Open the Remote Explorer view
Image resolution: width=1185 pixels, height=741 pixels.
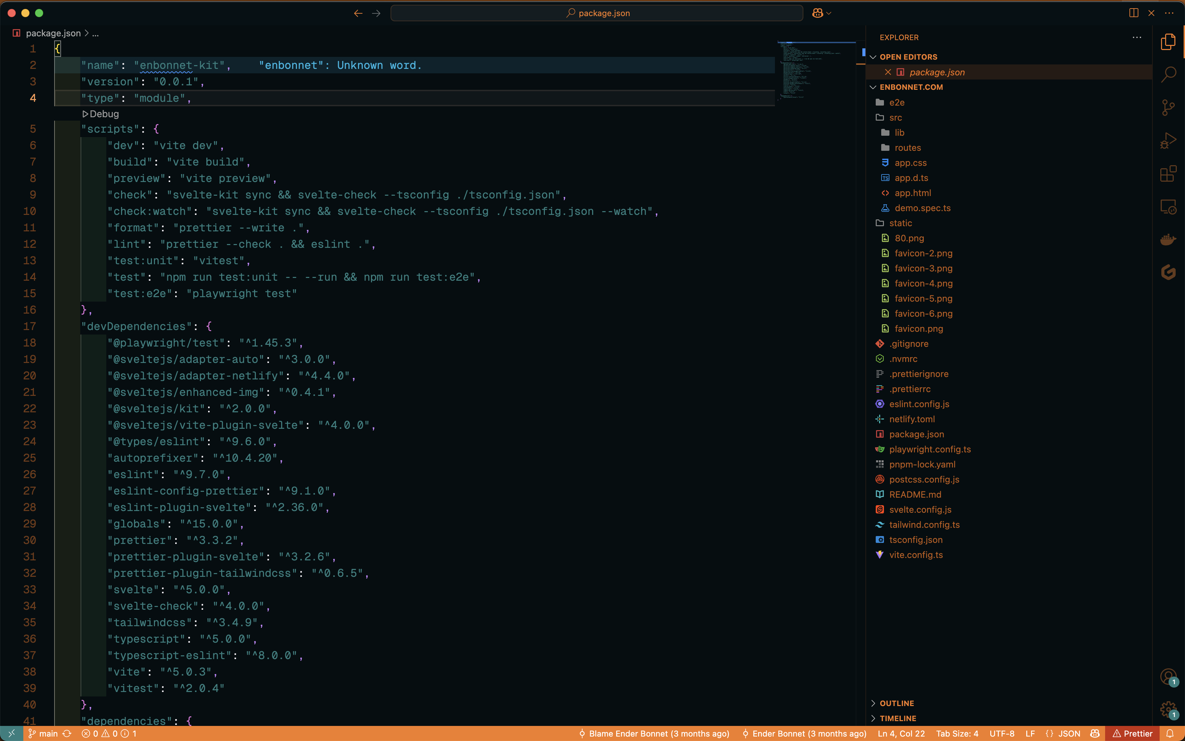tap(1168, 207)
